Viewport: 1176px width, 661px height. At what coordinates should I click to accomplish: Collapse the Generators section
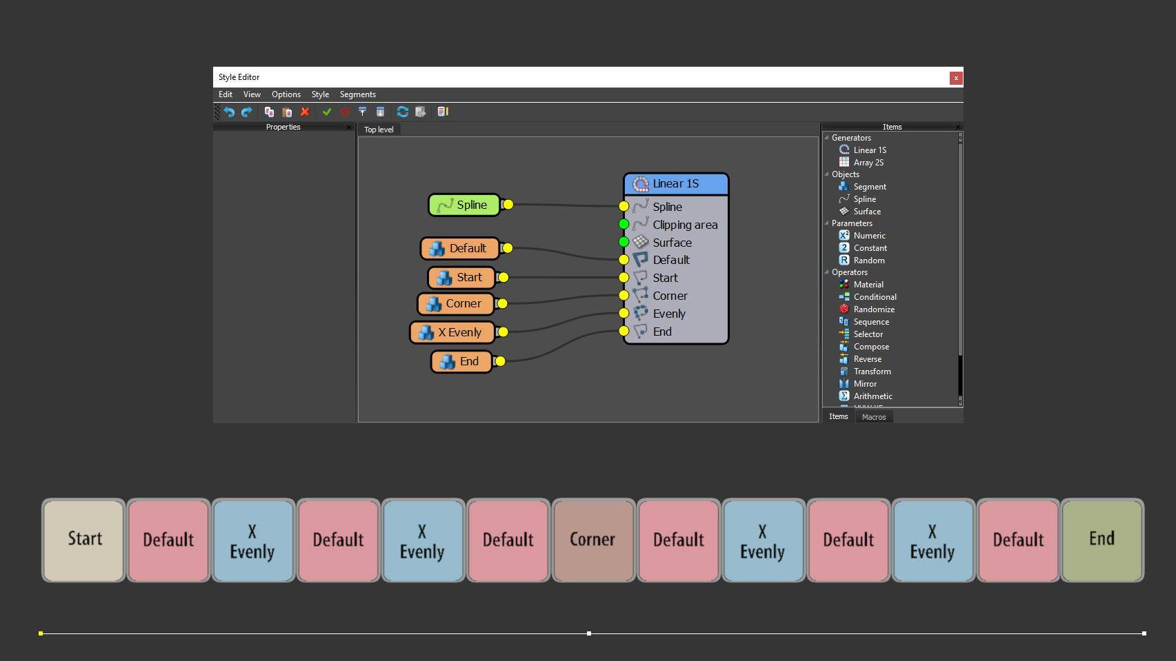coord(826,138)
